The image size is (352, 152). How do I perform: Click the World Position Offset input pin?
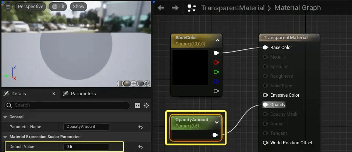[265, 142]
